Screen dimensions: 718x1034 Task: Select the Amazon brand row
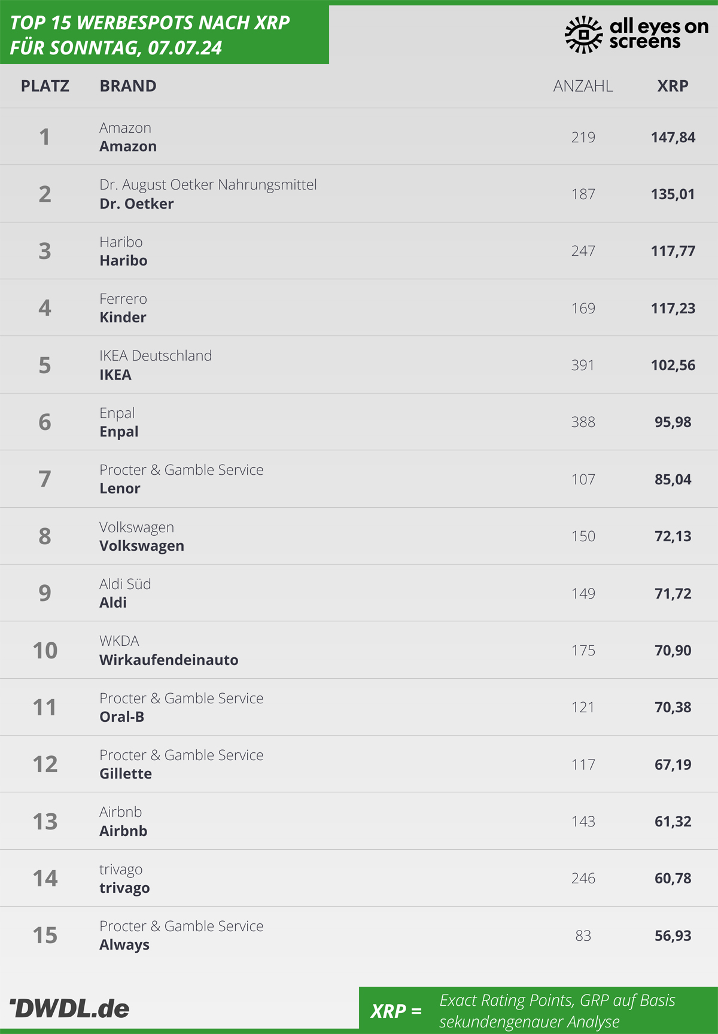coord(359,137)
